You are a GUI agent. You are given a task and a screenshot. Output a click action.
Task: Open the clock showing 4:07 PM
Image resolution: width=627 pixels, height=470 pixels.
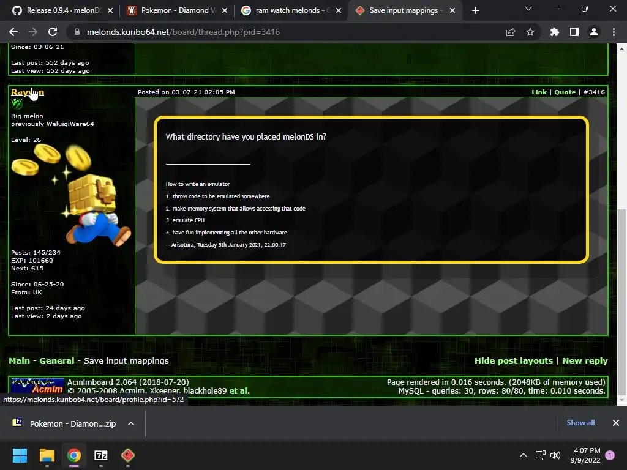coord(585,455)
